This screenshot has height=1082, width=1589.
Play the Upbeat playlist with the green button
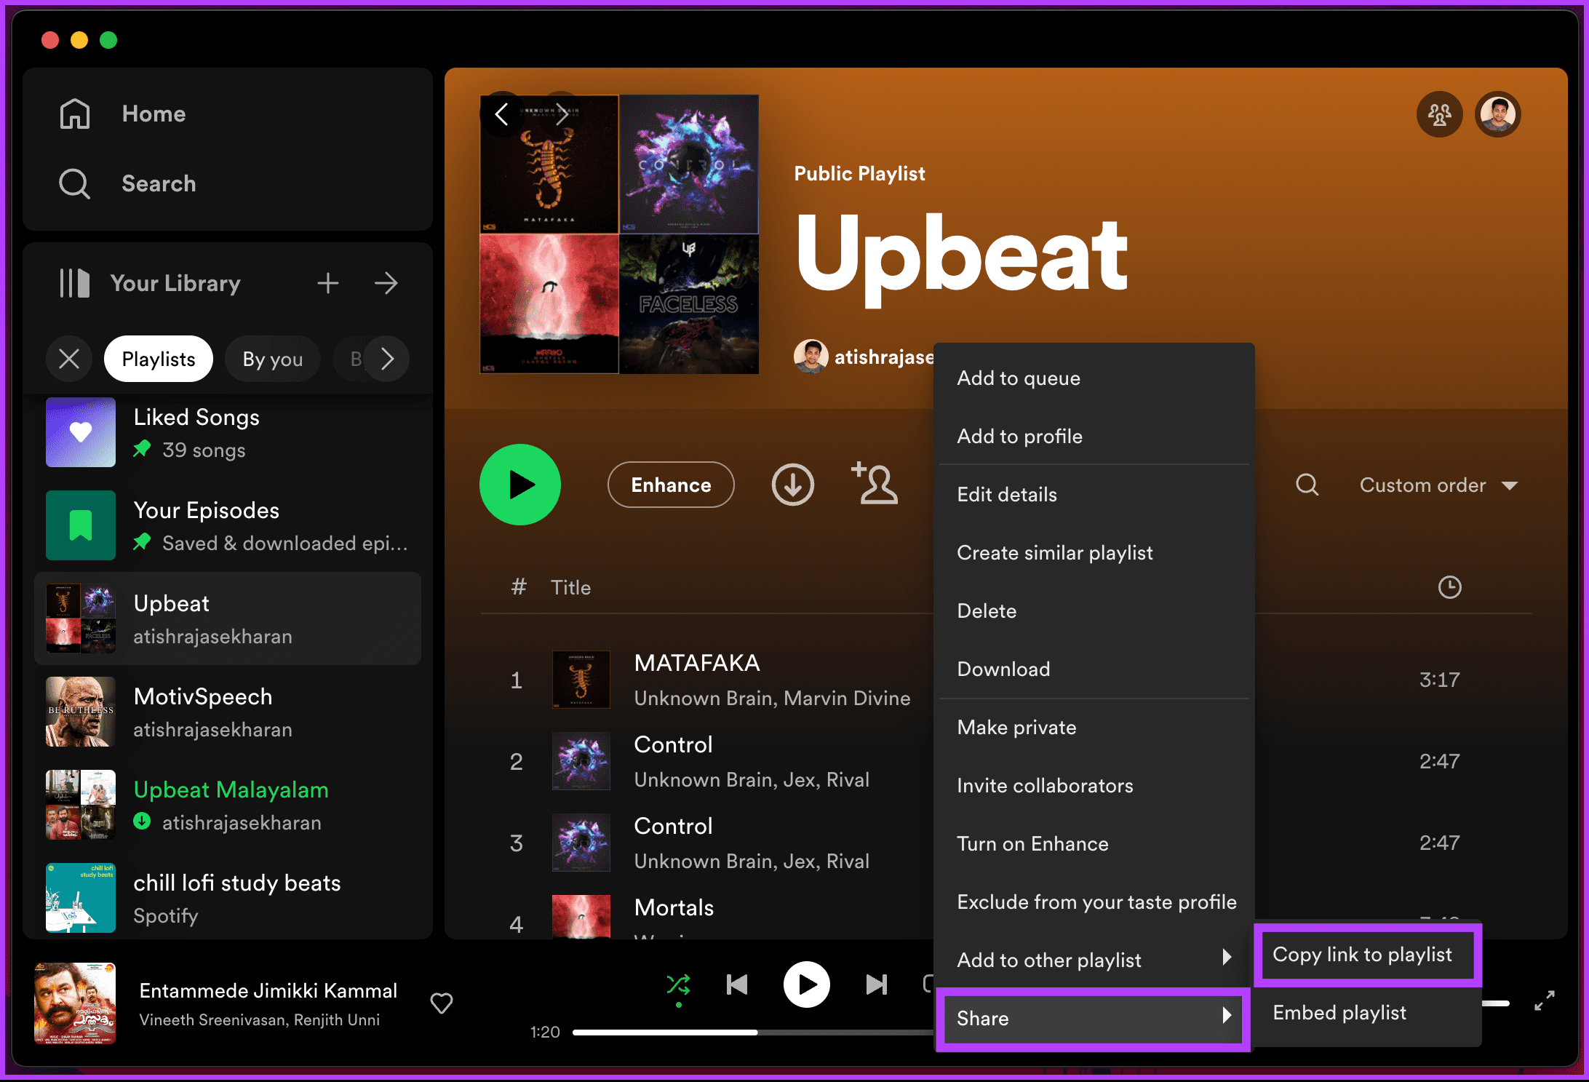(x=520, y=485)
